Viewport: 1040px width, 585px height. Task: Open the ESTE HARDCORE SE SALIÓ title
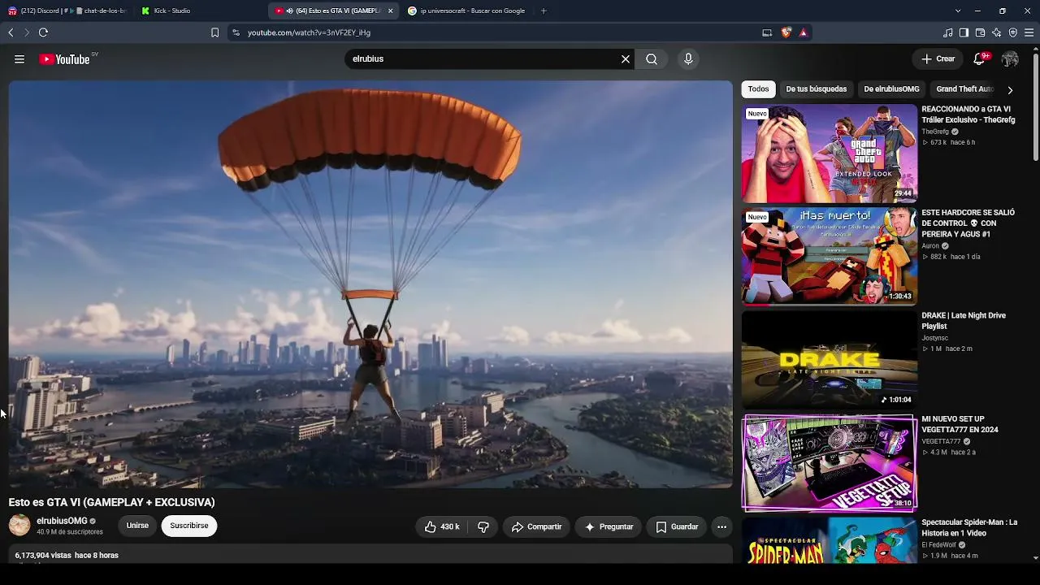[968, 223]
